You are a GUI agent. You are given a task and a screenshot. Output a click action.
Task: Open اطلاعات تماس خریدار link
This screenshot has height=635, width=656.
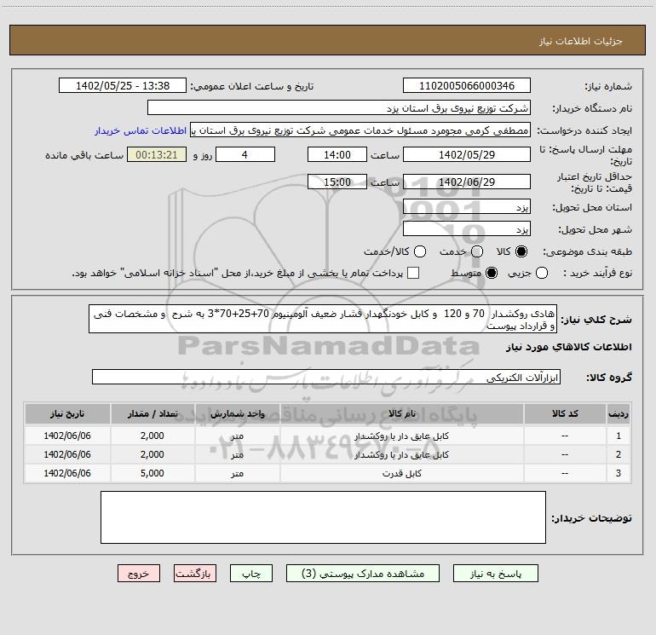tap(141, 130)
